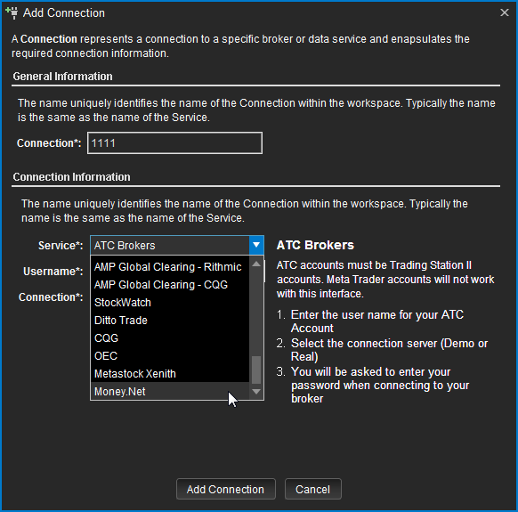
Task: Click the Add Connection button
Action: [x=226, y=489]
